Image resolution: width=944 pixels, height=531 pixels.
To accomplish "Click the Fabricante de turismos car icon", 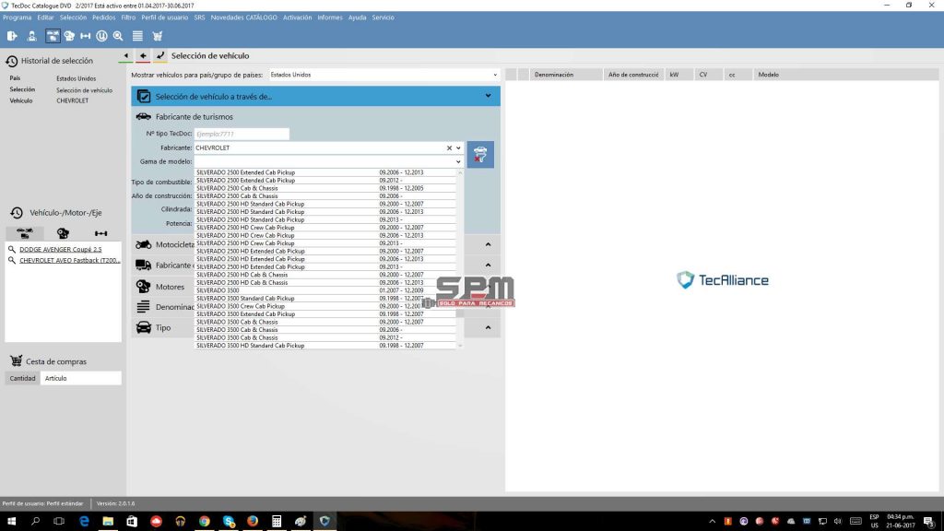I will pos(143,117).
